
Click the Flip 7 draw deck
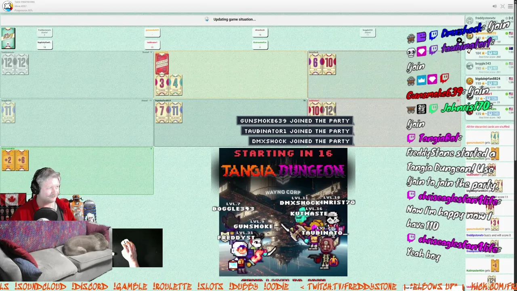[8, 38]
